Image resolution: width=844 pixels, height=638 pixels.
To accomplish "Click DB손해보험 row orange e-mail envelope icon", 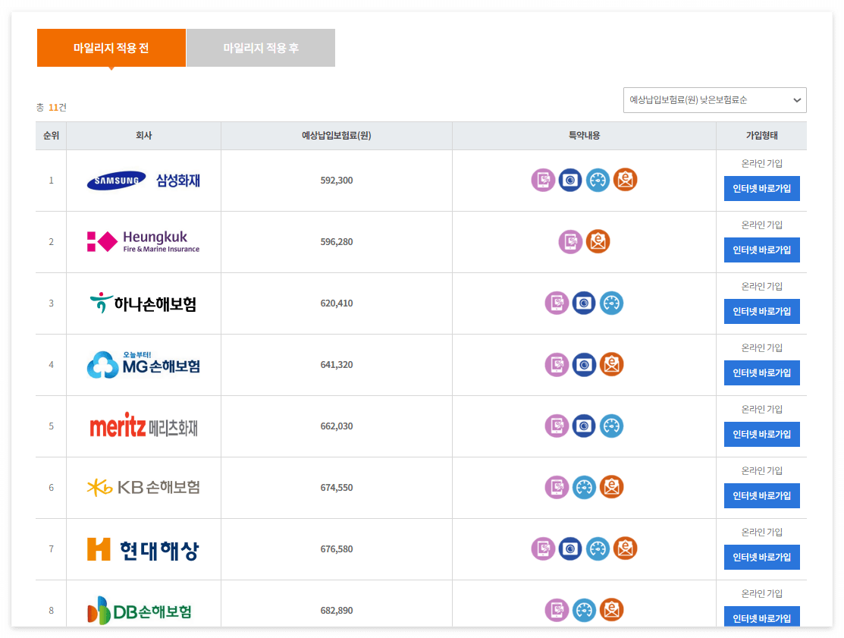I will click(x=611, y=610).
